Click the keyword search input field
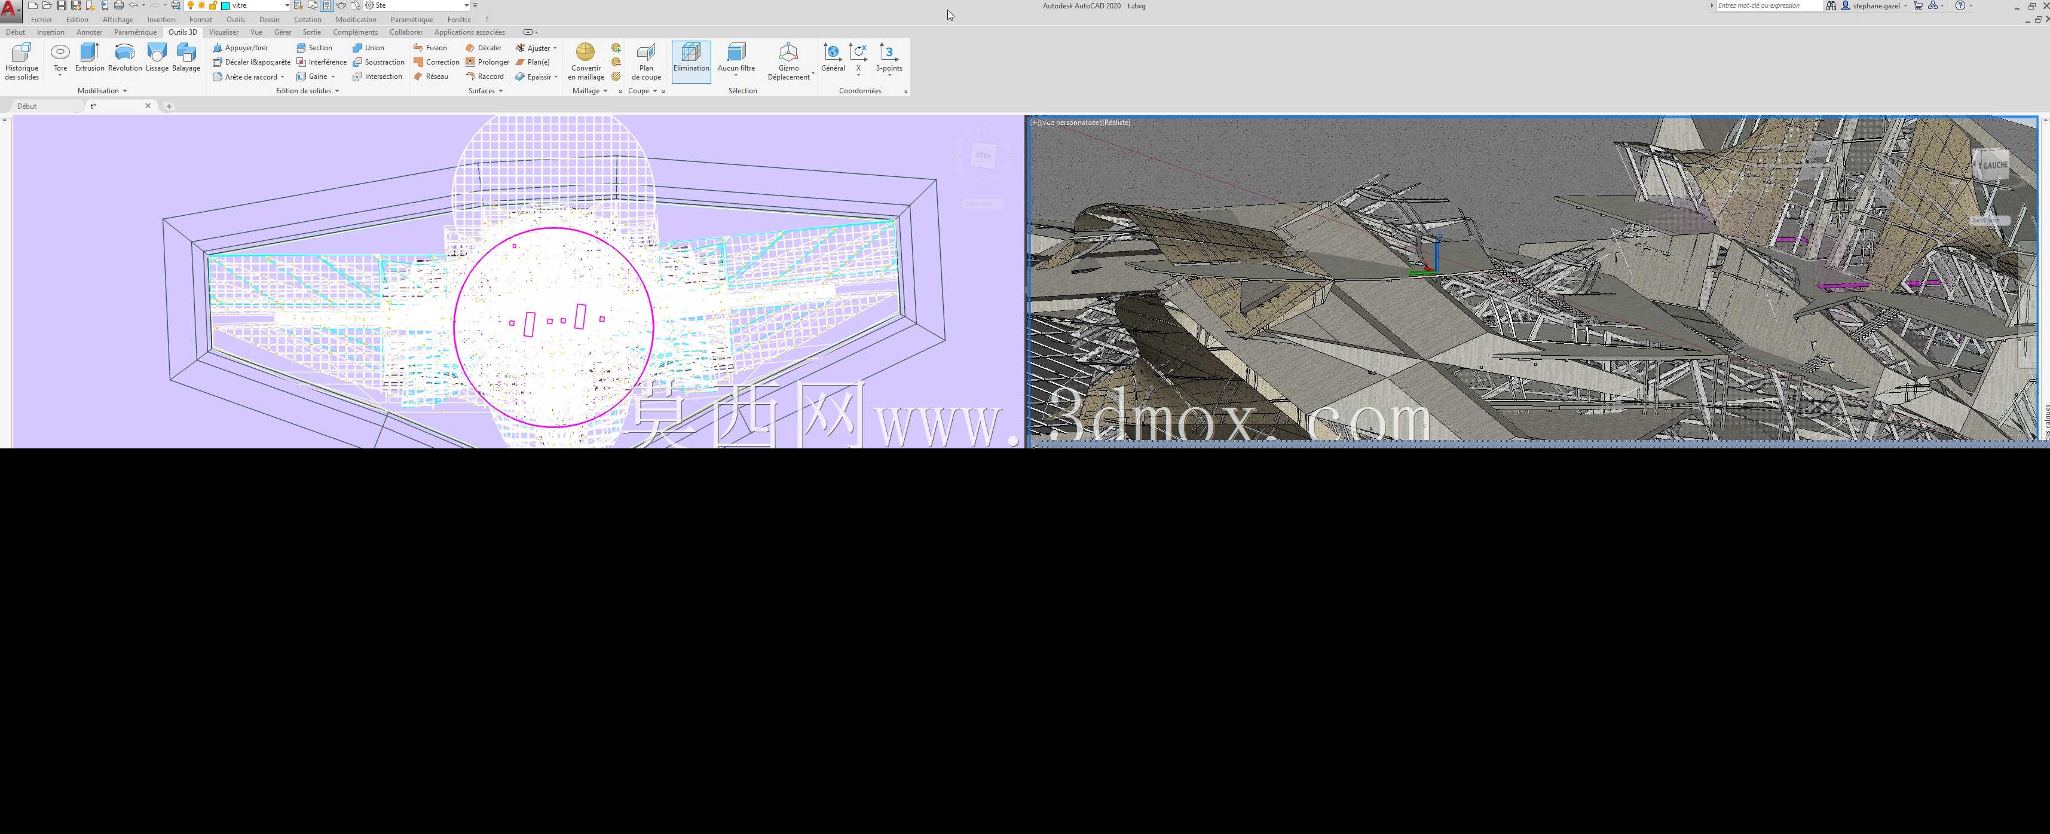The width and height of the screenshot is (2050, 834). click(1768, 5)
